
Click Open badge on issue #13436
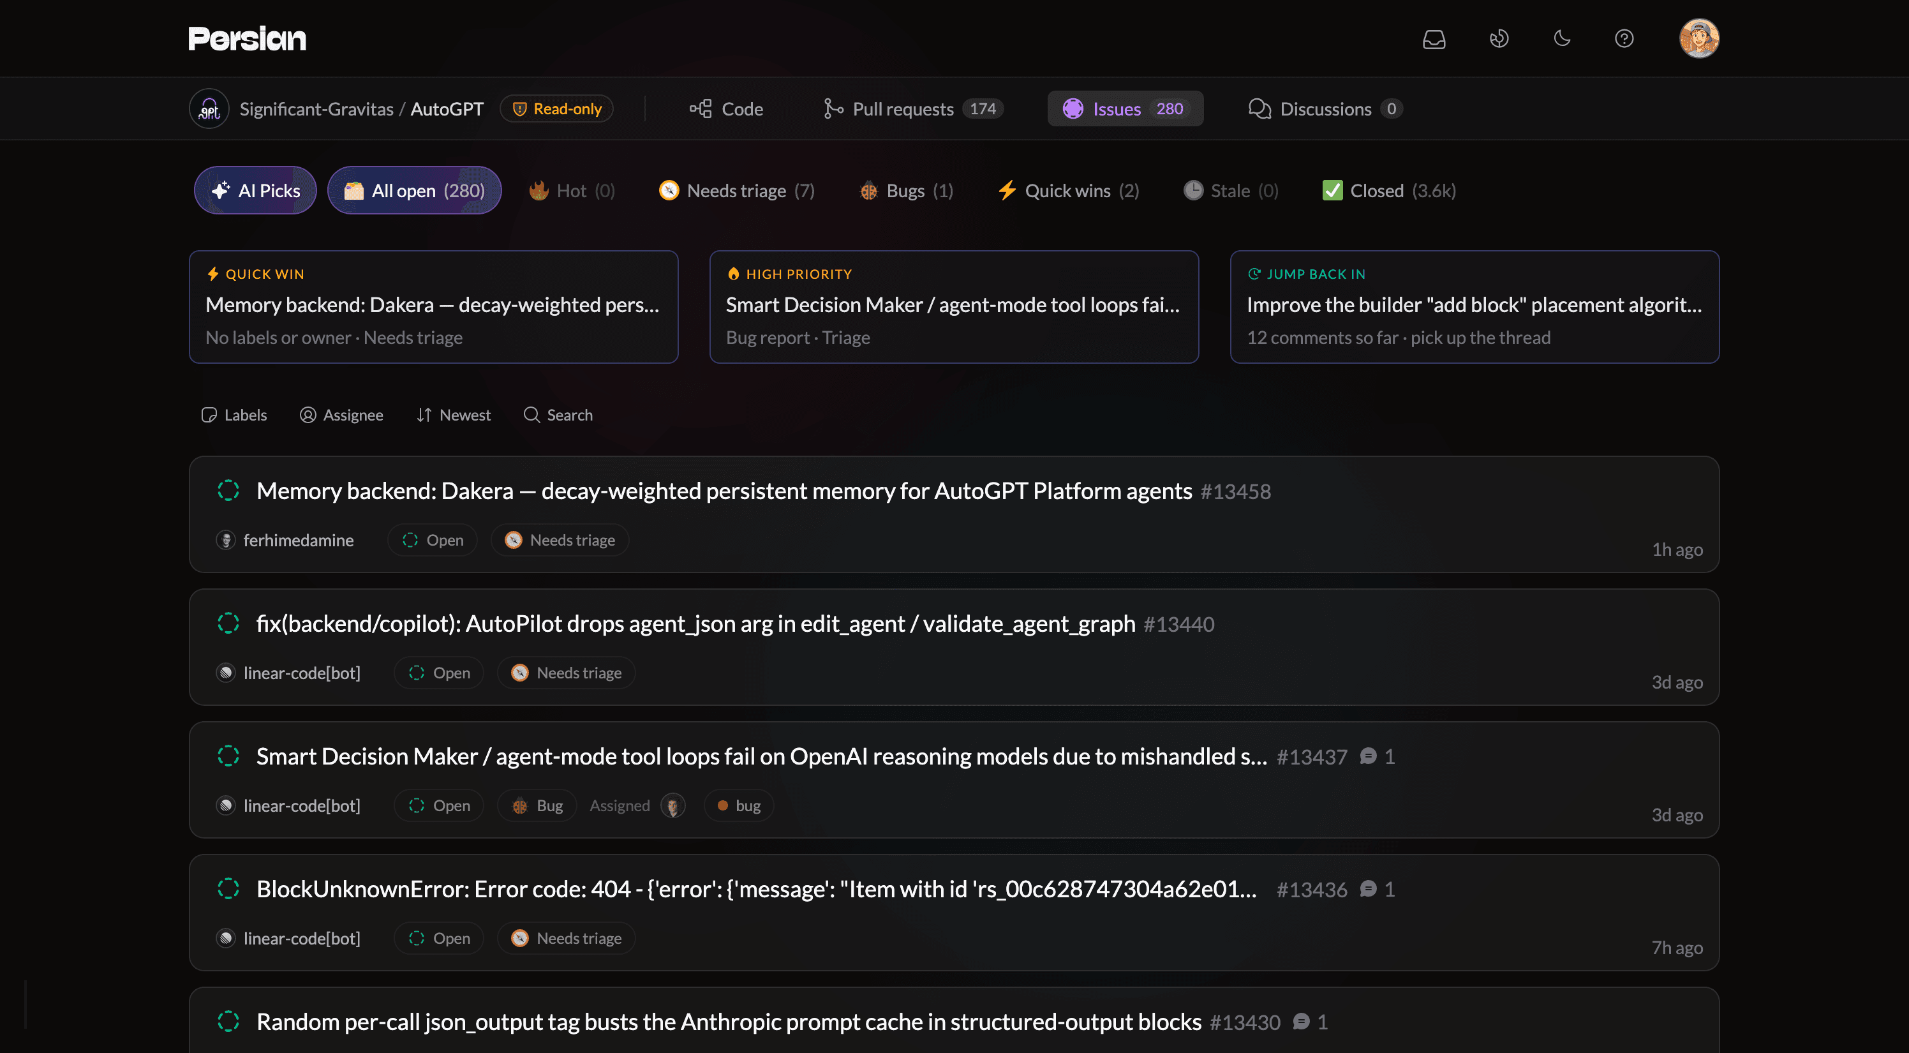tap(440, 938)
